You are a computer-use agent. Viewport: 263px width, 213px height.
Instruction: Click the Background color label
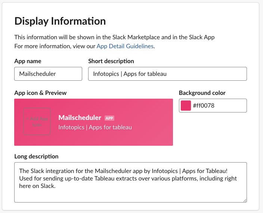pyautogui.click(x=202, y=93)
